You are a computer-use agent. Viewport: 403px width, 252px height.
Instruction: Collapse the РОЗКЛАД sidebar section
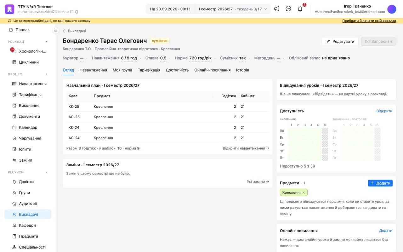pyautogui.click(x=47, y=42)
